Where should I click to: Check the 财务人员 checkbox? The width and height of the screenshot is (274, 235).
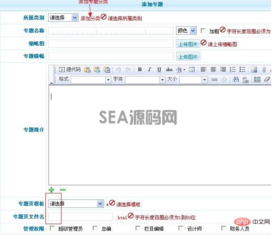coord(224,228)
